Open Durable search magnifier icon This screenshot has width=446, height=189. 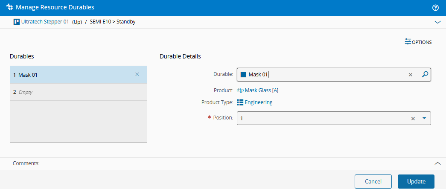425,75
